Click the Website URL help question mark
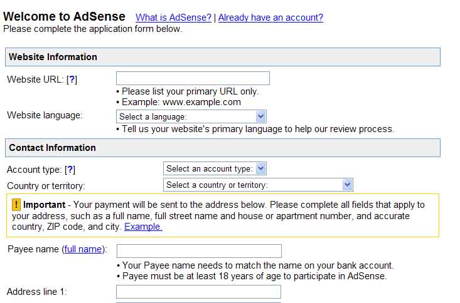The image size is (460, 303). [x=72, y=80]
